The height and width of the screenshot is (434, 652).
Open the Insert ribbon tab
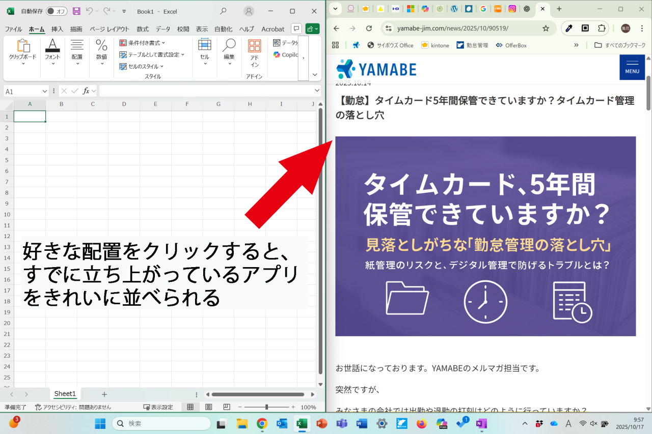(x=57, y=29)
